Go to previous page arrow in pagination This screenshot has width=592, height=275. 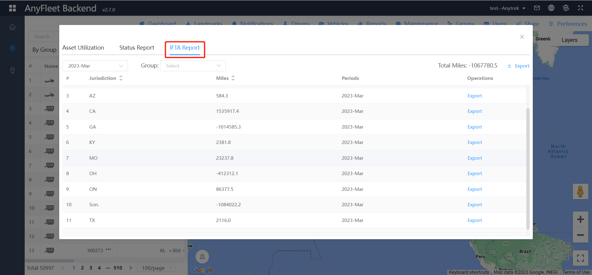pos(63,268)
